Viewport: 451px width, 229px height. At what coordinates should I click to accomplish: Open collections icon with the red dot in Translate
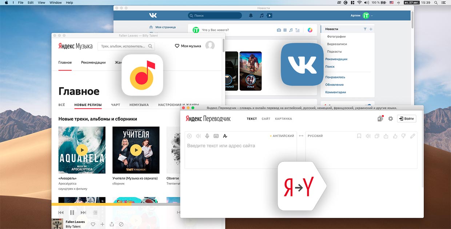[380, 118]
